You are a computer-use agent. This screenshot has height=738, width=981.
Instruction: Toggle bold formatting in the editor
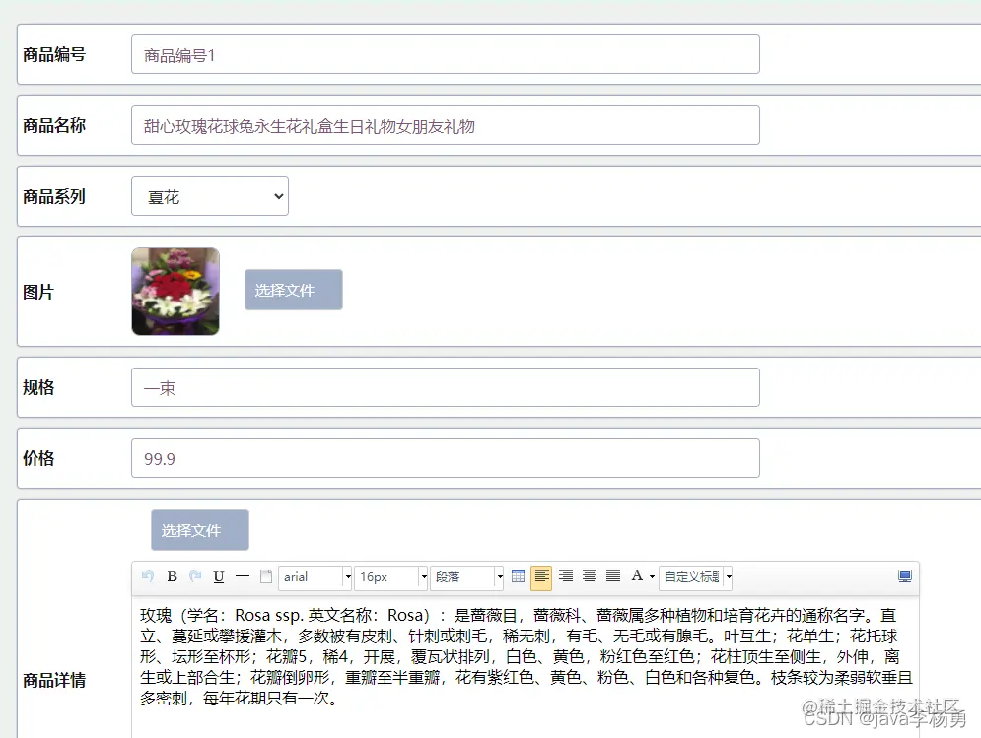tap(173, 576)
